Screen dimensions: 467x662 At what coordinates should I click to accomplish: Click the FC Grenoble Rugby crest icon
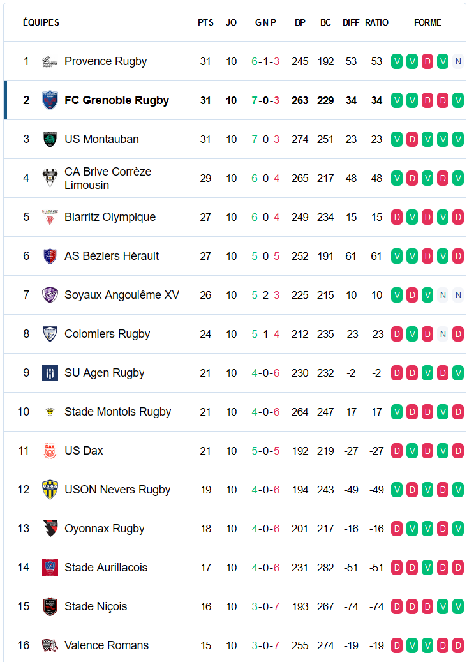point(50,100)
